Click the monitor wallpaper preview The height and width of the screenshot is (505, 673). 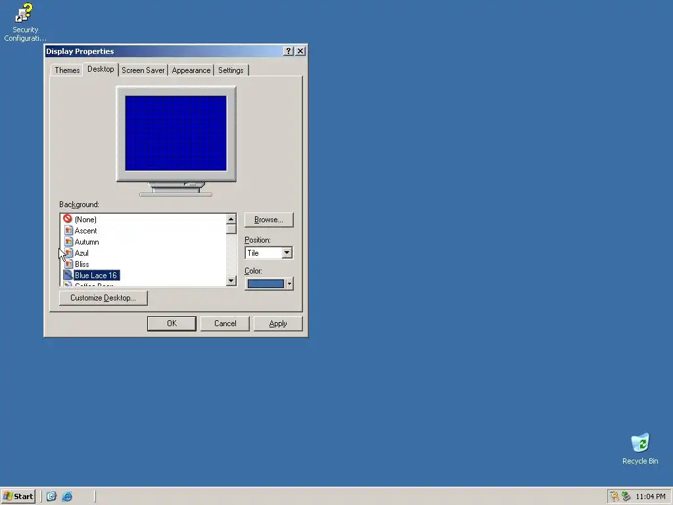(175, 133)
